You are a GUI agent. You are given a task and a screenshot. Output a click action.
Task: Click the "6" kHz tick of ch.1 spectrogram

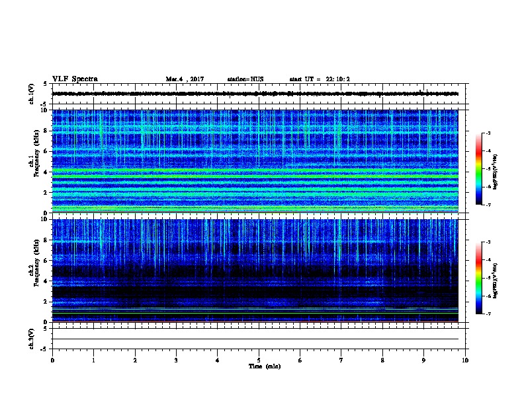pyautogui.click(x=46, y=151)
